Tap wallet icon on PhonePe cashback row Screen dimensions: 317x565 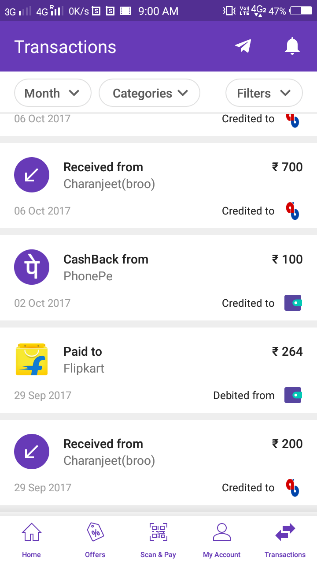pos(293,303)
